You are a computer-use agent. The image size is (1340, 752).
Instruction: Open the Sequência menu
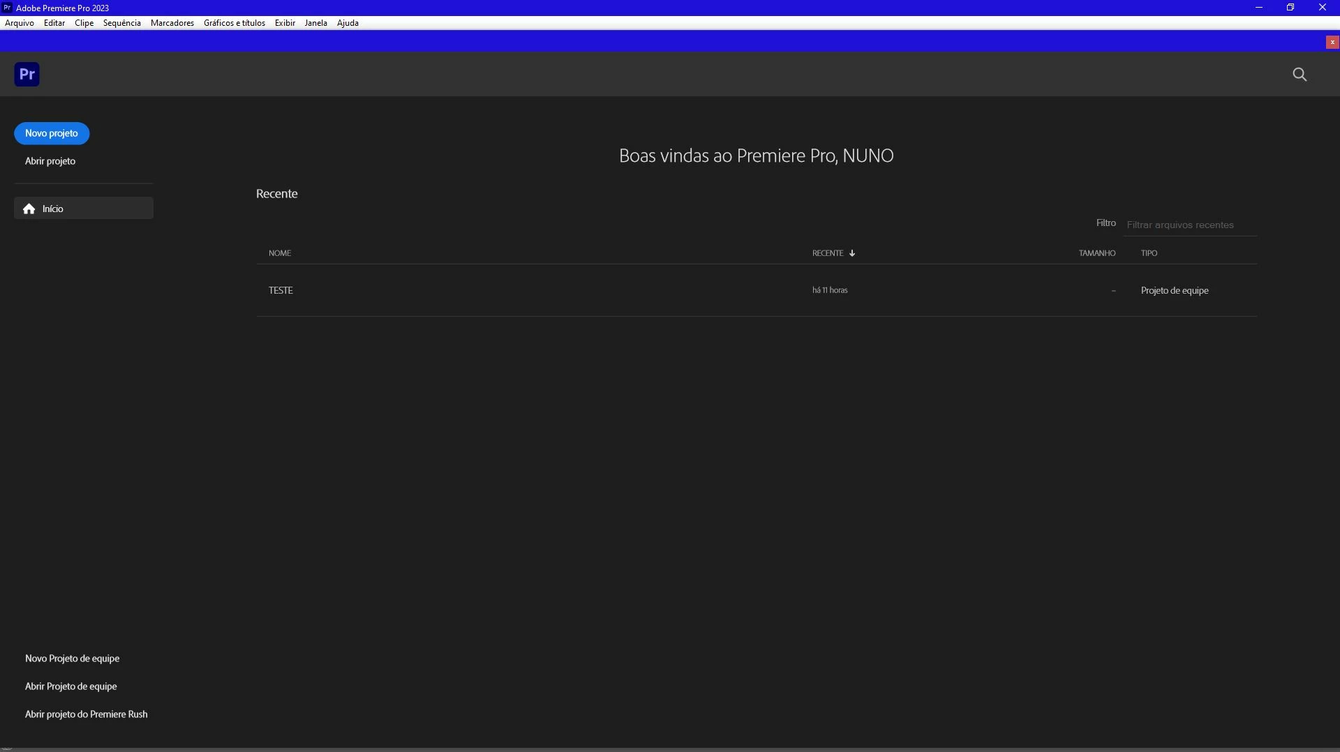click(x=121, y=23)
